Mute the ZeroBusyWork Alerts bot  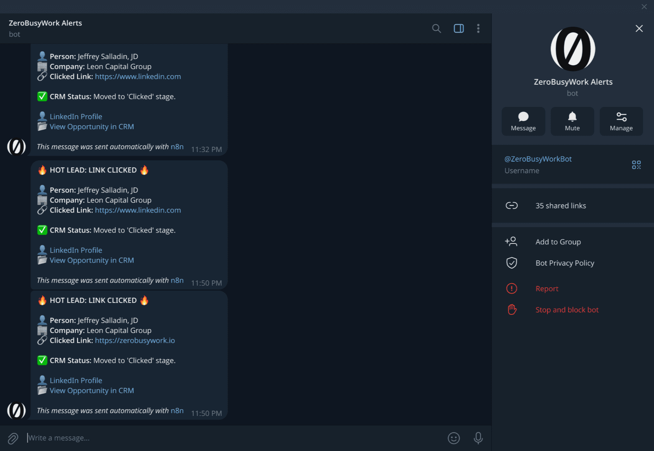click(x=572, y=121)
